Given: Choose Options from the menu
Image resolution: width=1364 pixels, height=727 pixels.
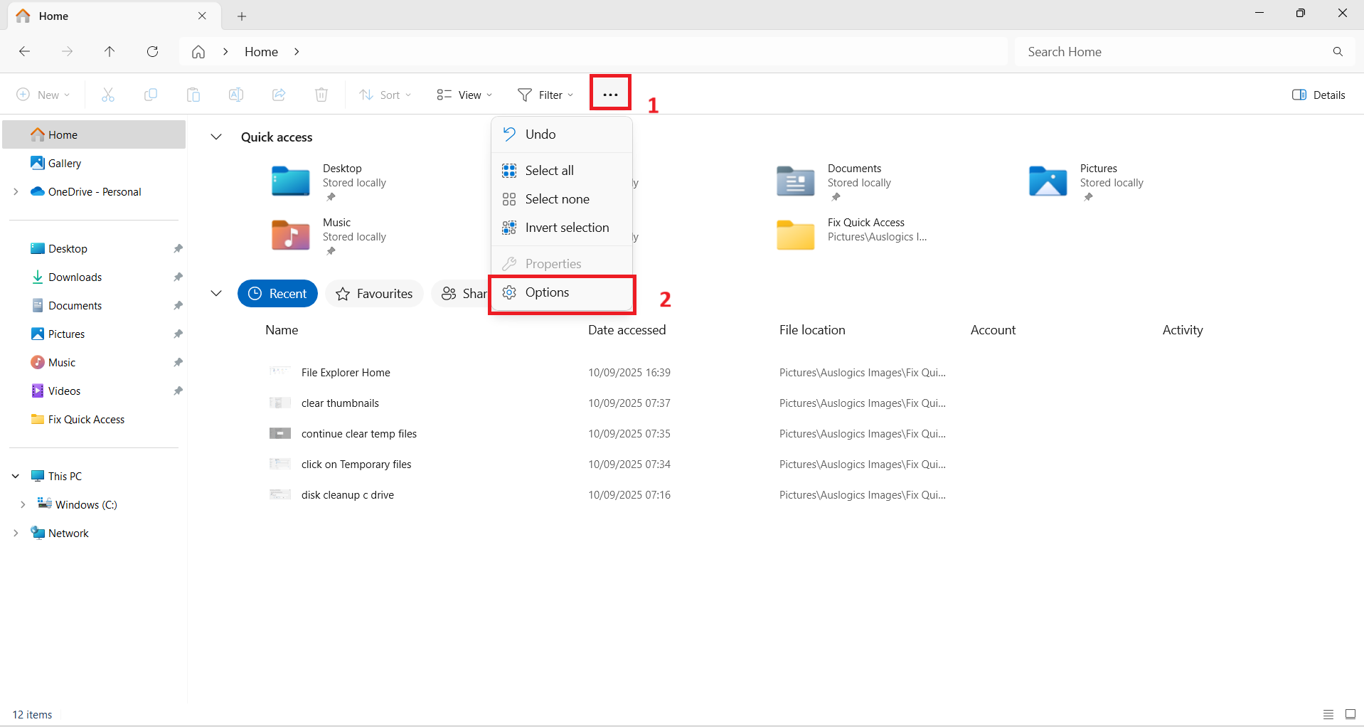Looking at the screenshot, I should [547, 292].
